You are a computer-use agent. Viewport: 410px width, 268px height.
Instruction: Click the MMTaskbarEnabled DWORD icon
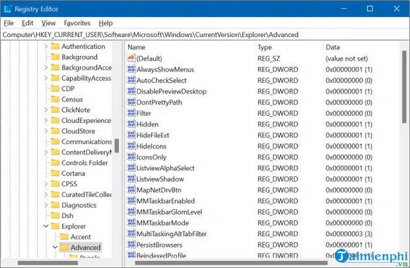(131, 201)
